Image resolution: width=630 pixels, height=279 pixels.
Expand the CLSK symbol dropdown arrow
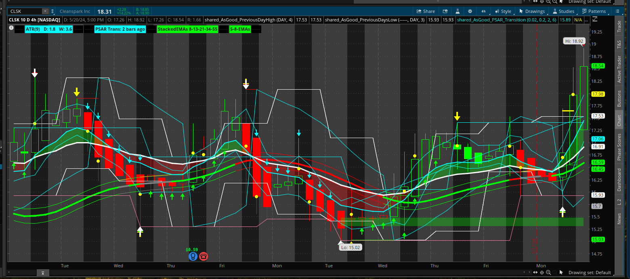pyautogui.click(x=45, y=11)
